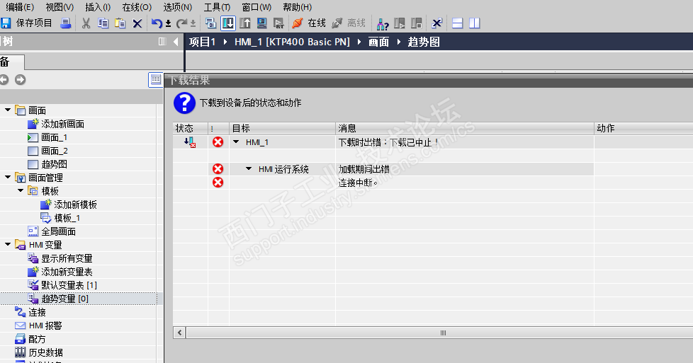Select 全局画面 in project tree

pos(58,231)
